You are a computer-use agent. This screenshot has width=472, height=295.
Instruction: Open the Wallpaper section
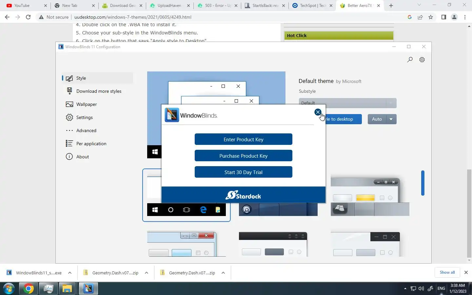tap(98, 104)
